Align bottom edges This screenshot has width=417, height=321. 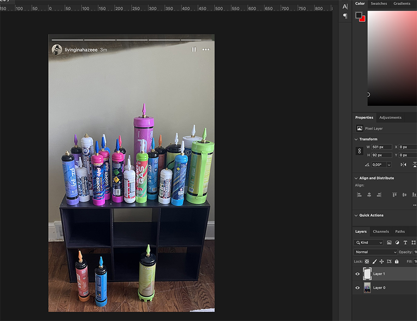click(414, 195)
